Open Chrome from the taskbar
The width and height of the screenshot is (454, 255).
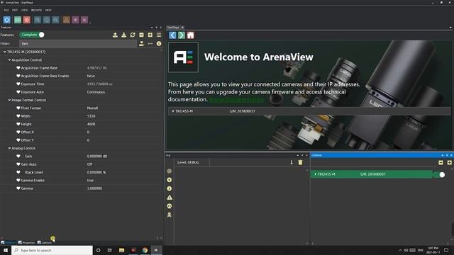145,250
